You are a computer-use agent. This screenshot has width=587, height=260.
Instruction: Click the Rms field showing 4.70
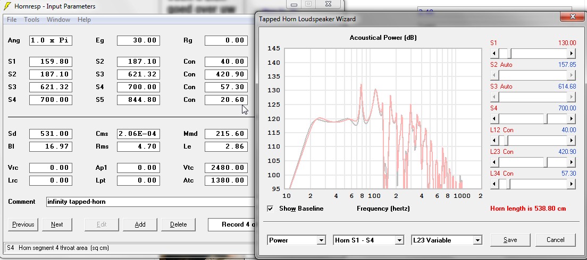[x=138, y=146]
